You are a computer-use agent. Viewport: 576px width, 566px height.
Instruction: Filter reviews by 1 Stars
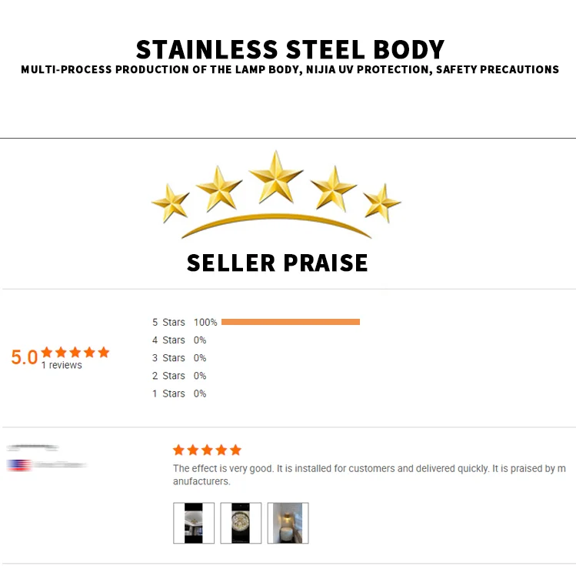click(168, 393)
